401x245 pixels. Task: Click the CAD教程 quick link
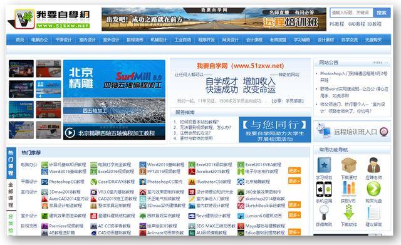357,24
